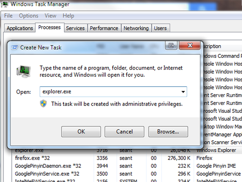Select GooglePinyinService.exe *32 process

point(127,174)
